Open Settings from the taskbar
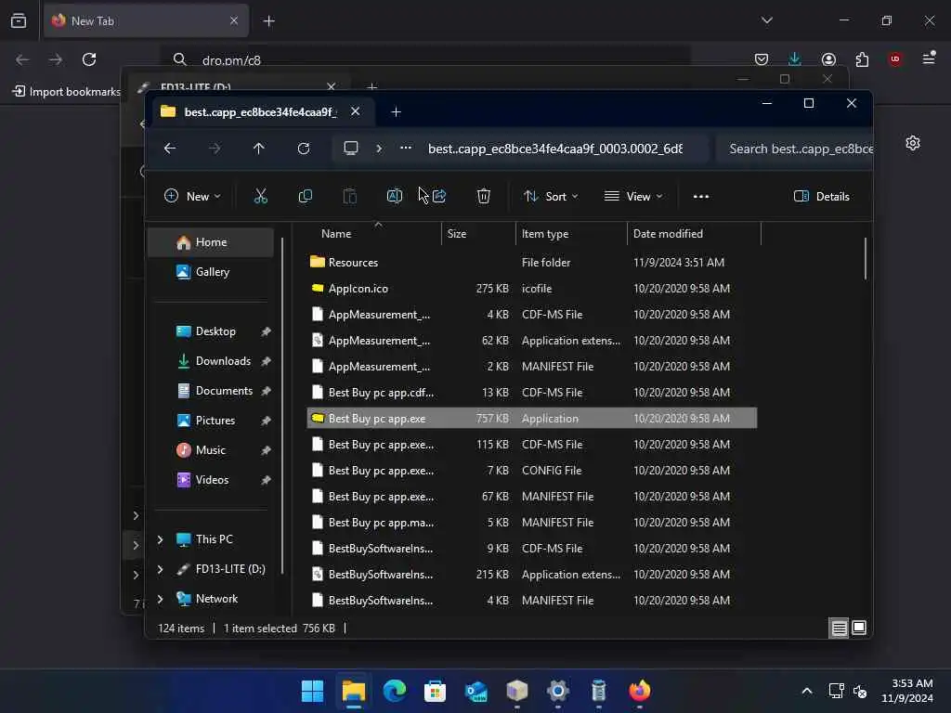Viewport: 951px width, 713px height. click(x=557, y=691)
